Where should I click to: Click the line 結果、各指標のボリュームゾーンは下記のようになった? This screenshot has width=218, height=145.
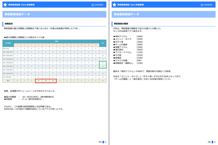click(30, 91)
